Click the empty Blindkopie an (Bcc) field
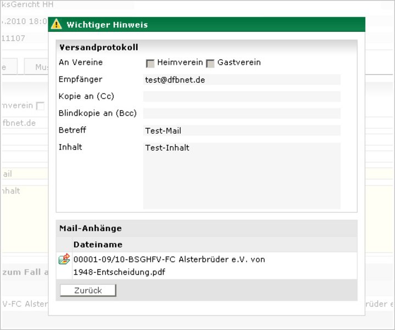This screenshot has width=395, height=330. pyautogui.click(x=242, y=113)
